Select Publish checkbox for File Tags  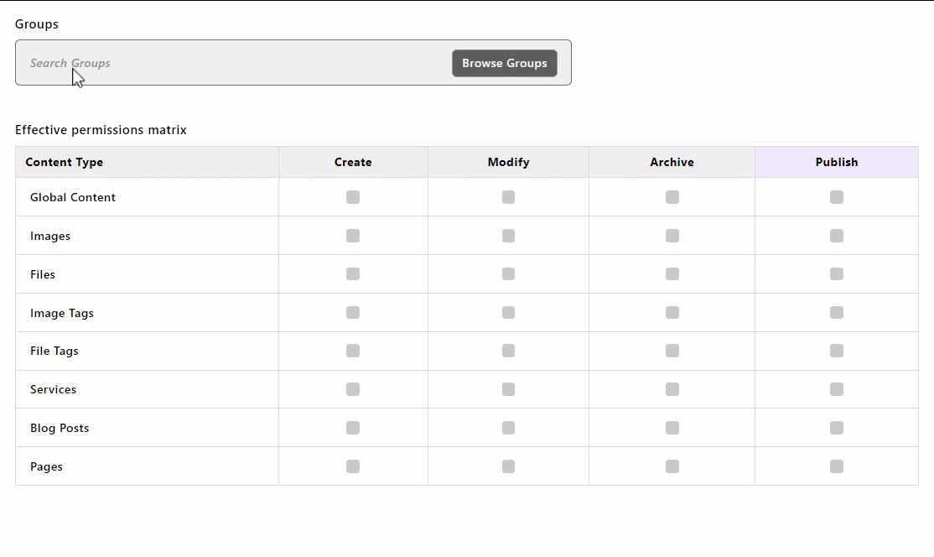837,351
